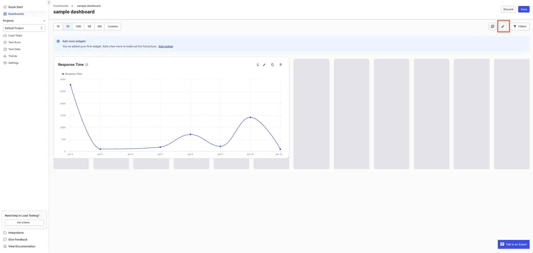Select the 1M time range
The height and width of the screenshot is (253, 533).
tap(89, 26)
